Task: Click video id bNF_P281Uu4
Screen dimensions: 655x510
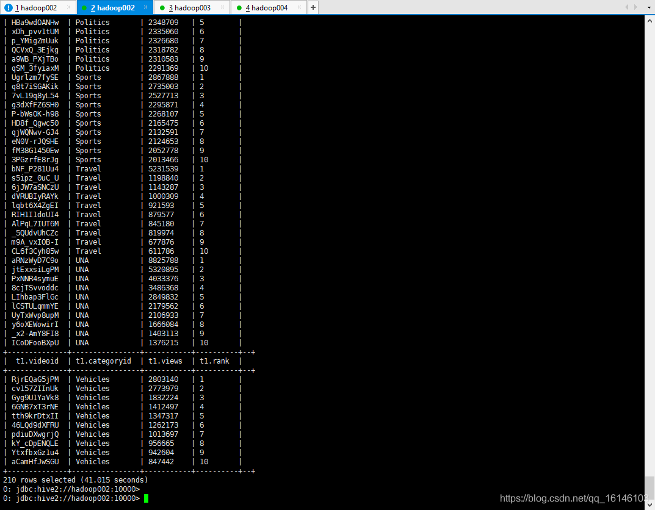Action: click(x=35, y=169)
